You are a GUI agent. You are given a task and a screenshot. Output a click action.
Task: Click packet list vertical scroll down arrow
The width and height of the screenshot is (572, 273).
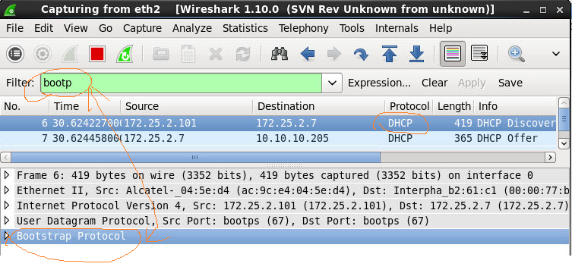(564, 143)
